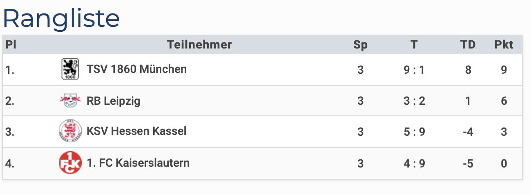Click the TD column header
Image resolution: width=531 pixels, height=194 pixels.
[x=468, y=45]
